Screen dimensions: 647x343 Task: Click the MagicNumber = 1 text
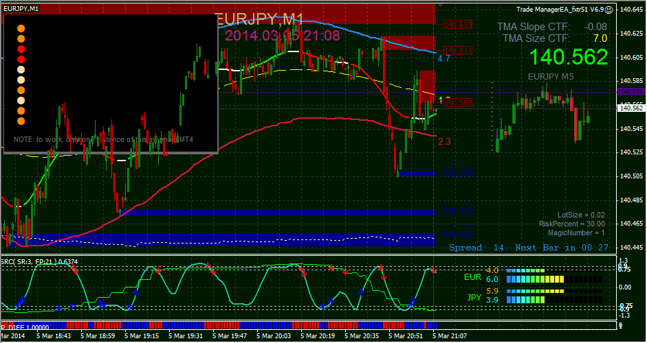[x=576, y=233]
